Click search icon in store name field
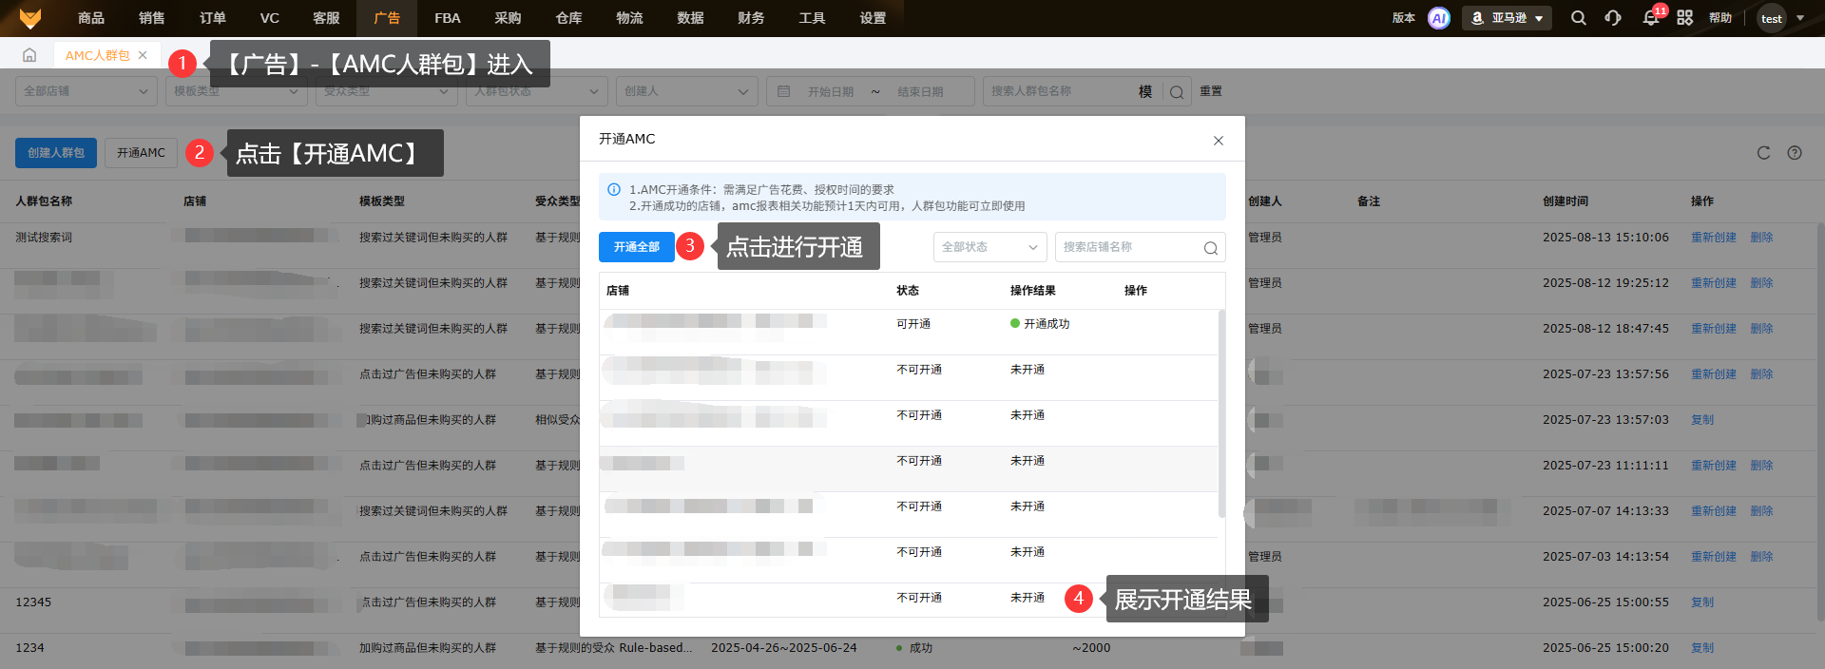Image resolution: width=1825 pixels, height=669 pixels. 1210,248
